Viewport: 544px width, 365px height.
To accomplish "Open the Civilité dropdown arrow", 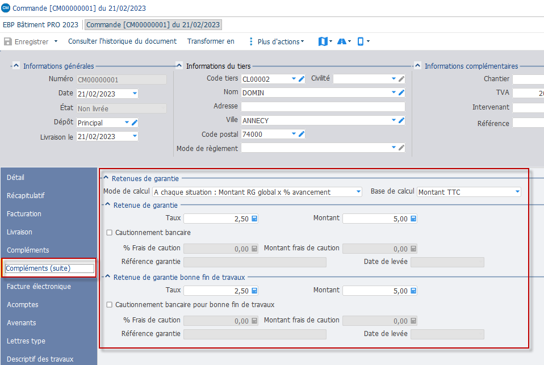I will click(394, 79).
